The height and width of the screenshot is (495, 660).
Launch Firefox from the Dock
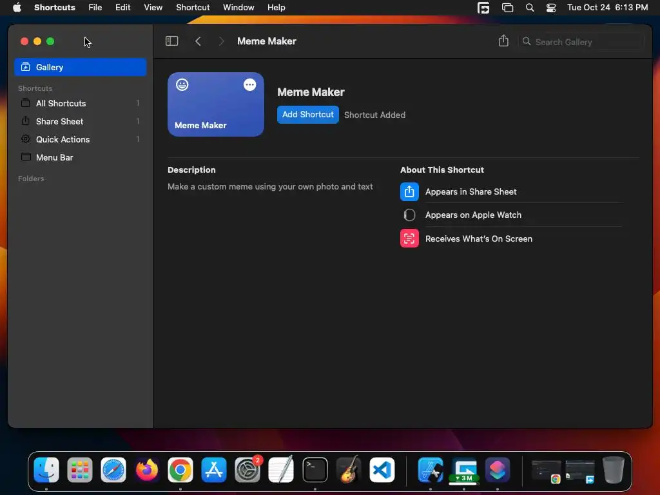click(147, 470)
